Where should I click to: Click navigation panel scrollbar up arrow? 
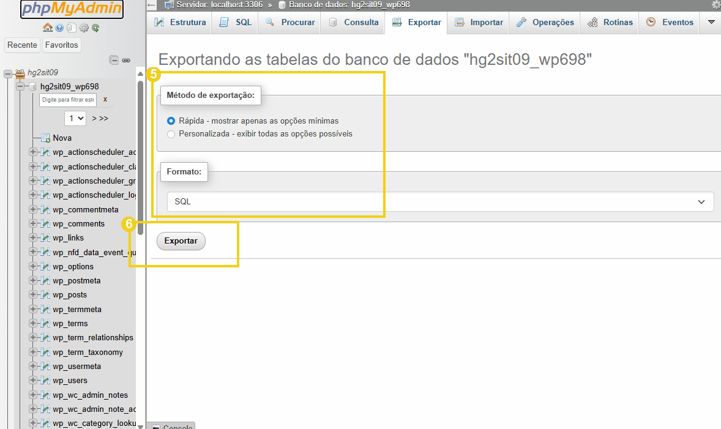coord(140,73)
